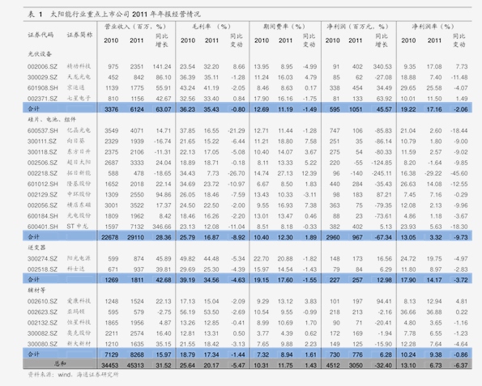Click stock code 002610.SZ
The image size is (482, 386).
coord(42,302)
